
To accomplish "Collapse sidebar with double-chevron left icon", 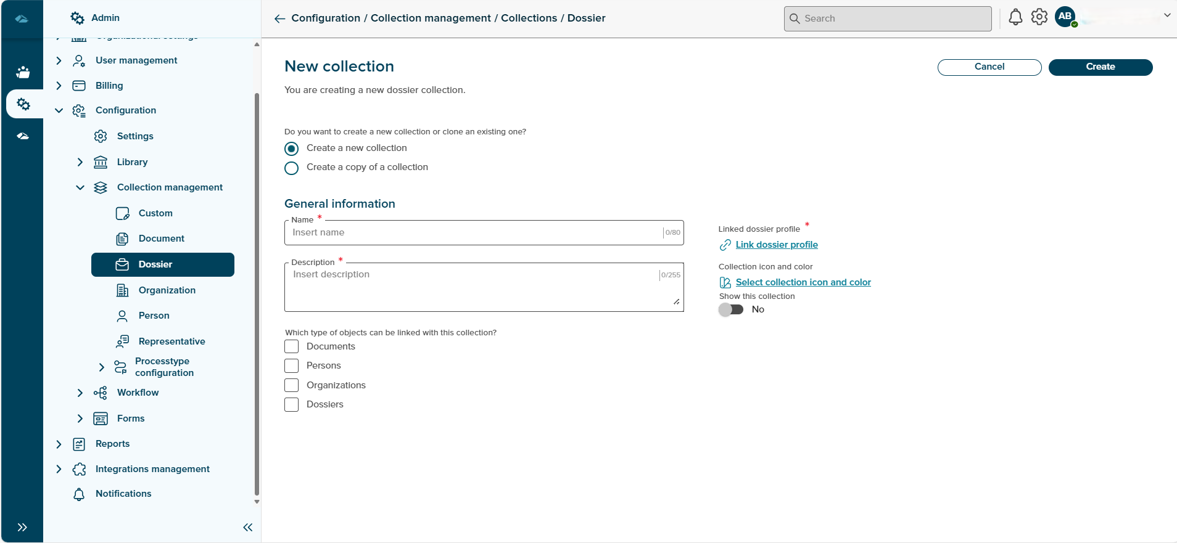I will [248, 527].
